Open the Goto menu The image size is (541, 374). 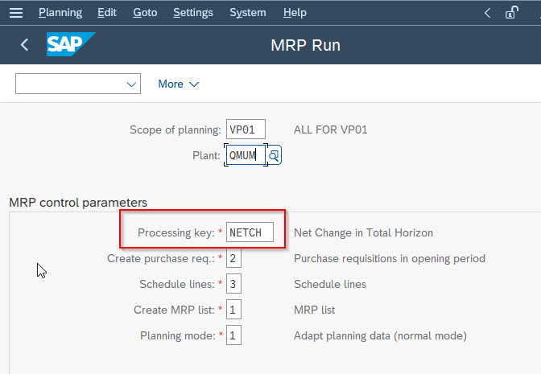pos(145,13)
